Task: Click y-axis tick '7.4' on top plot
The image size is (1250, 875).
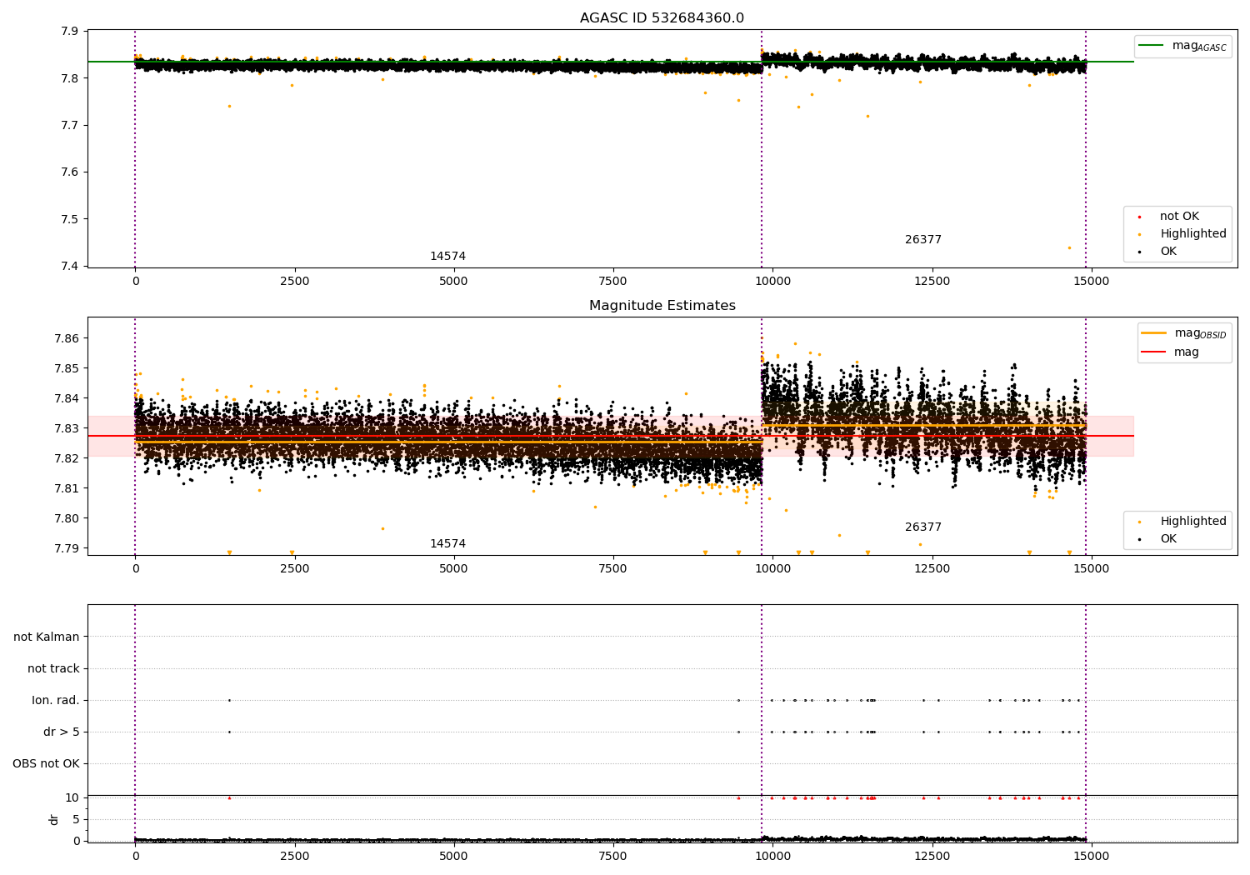Action: (70, 267)
